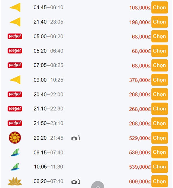Image resolution: width=173 pixels, height=188 pixels.
Task: Click the Vietjet logo on the 05:00 flight
Action: coord(15,36)
